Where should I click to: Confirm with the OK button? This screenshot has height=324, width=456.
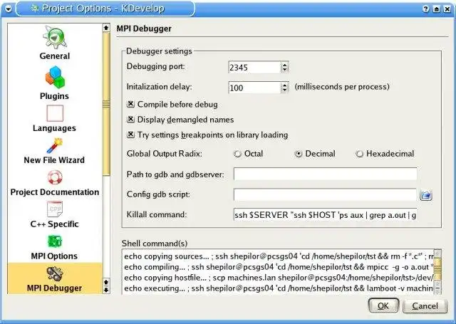click(x=383, y=305)
